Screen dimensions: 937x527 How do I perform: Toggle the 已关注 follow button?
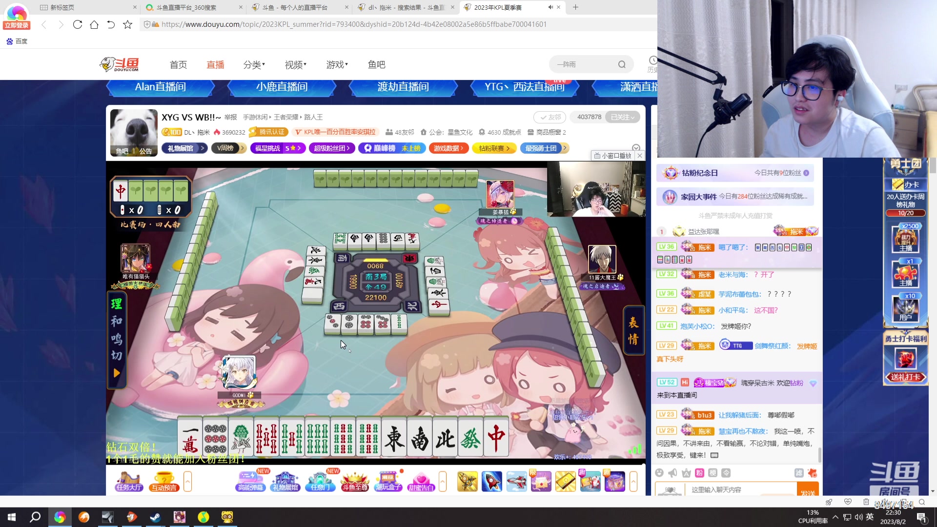click(x=623, y=117)
